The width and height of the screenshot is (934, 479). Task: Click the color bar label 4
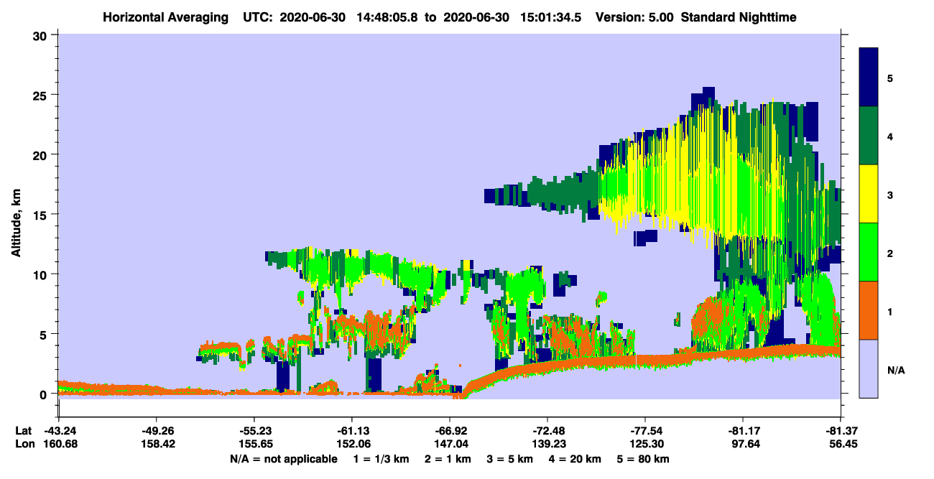[889, 136]
